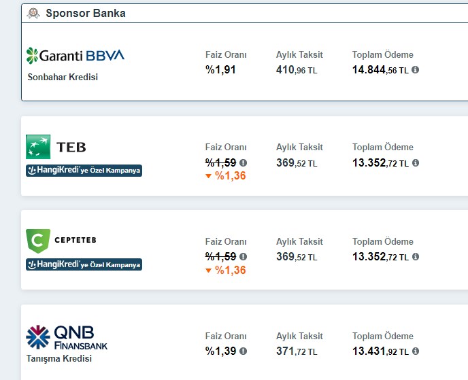Click the Sponsor Banka header label
The width and height of the screenshot is (468, 380).
click(86, 13)
